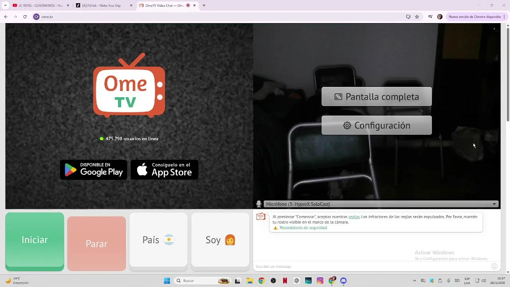The height and width of the screenshot is (287, 510).
Task: Click the ESP LAA language indicator
Action: (x=467, y=281)
